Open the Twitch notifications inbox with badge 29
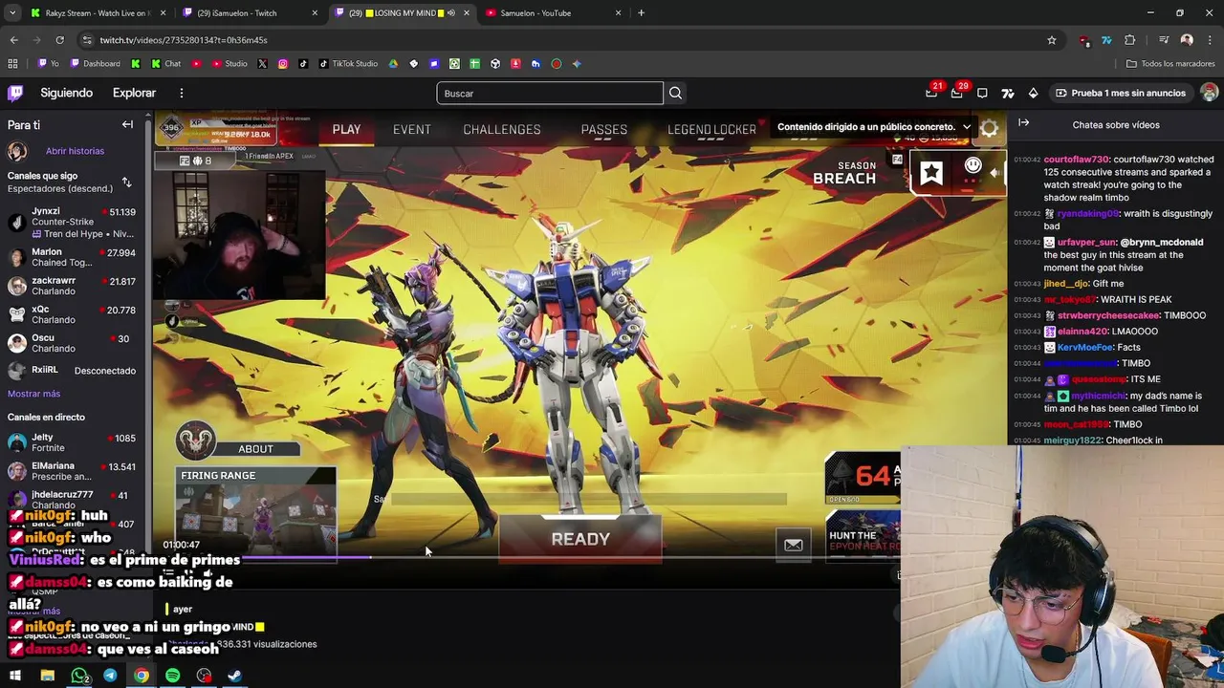Image resolution: width=1224 pixels, height=688 pixels. pyautogui.click(x=957, y=93)
